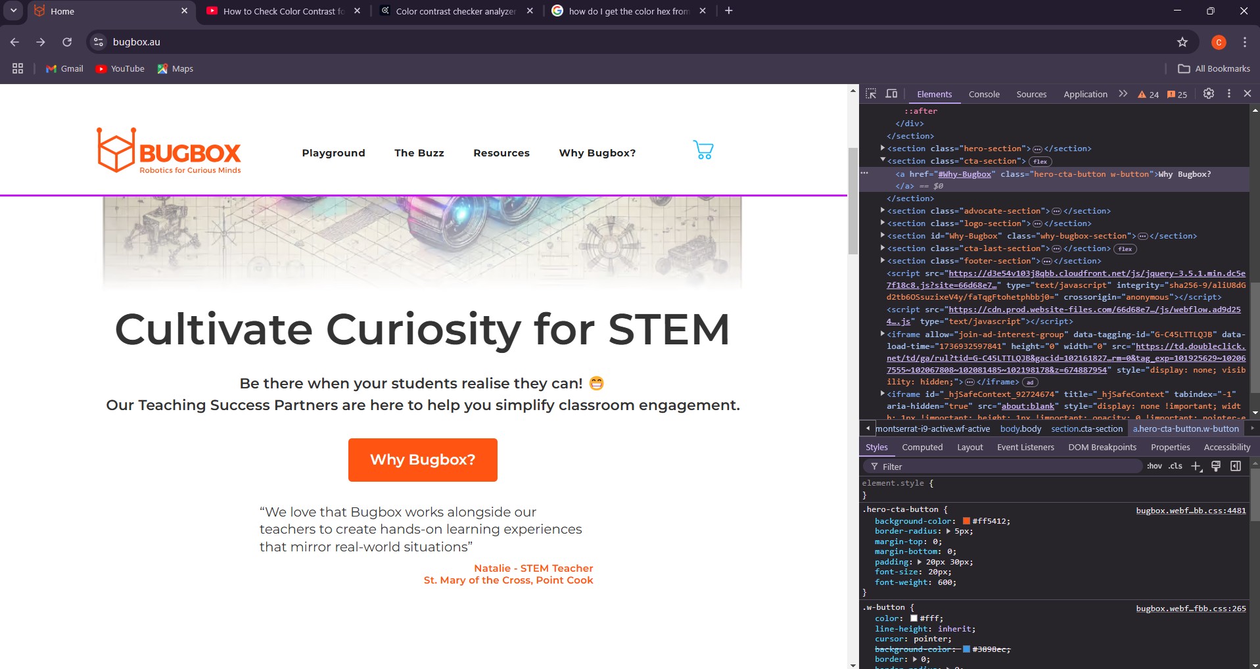Image resolution: width=1260 pixels, height=669 pixels.
Task: Expand the hero-section node
Action: 883,149
